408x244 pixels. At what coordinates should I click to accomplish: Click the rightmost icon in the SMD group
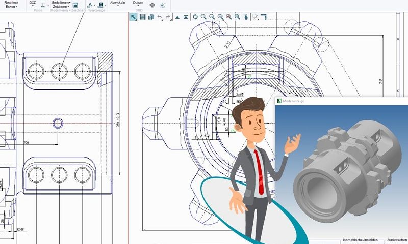[x=163, y=5]
